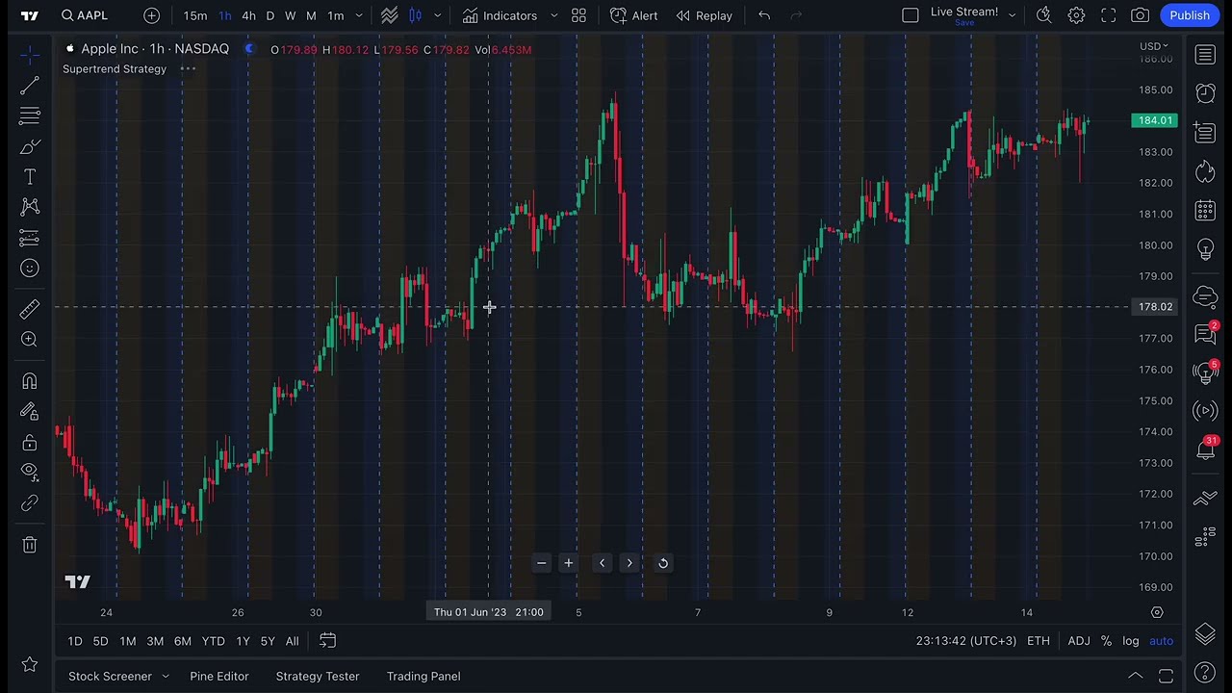The image size is (1232, 693).
Task: Select the trend line drawing tool
Action: pyautogui.click(x=30, y=87)
